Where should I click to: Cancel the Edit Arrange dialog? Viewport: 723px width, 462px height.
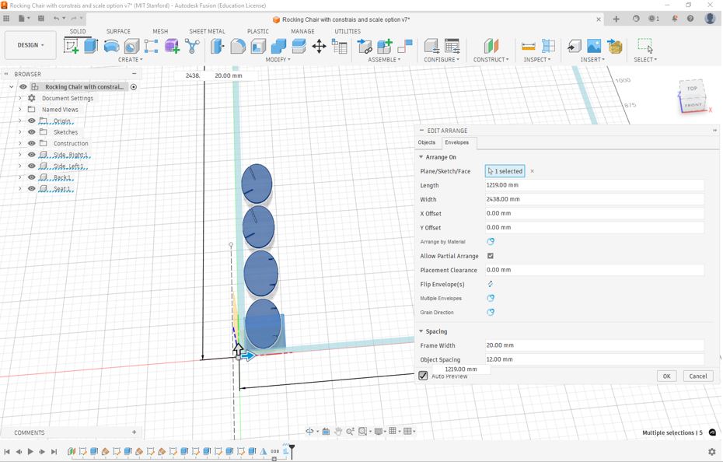(697, 376)
